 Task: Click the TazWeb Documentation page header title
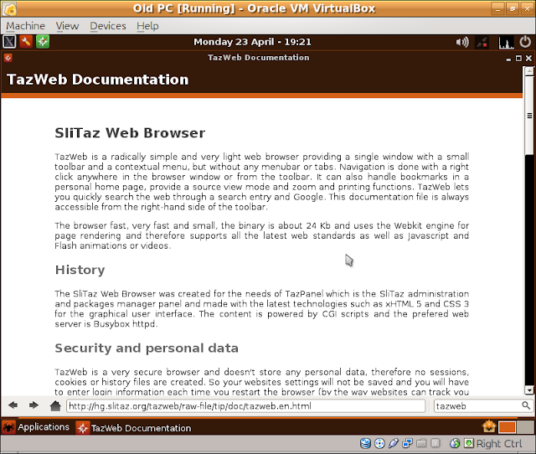pyautogui.click(x=97, y=80)
